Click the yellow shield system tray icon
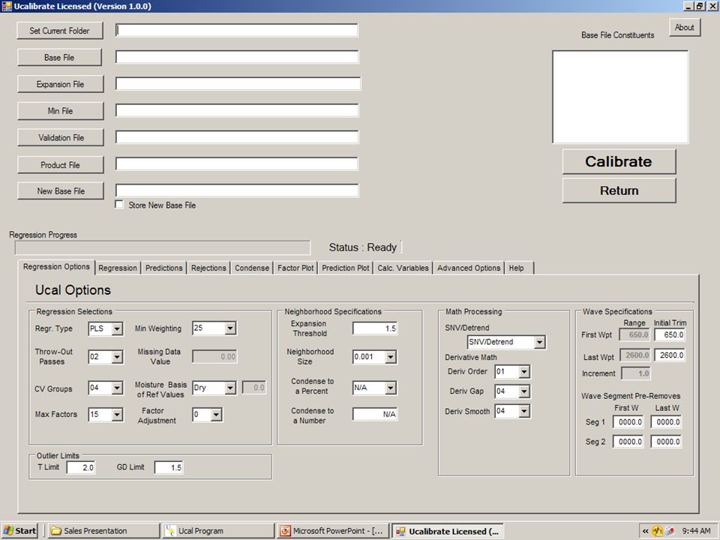The image size is (720, 540). 658,531
